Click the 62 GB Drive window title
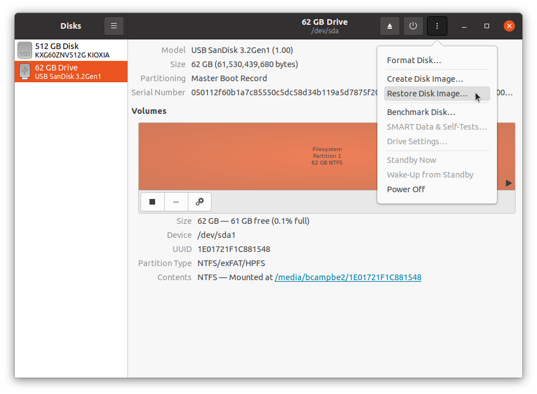Viewport: 537px width, 394px height. (325, 22)
